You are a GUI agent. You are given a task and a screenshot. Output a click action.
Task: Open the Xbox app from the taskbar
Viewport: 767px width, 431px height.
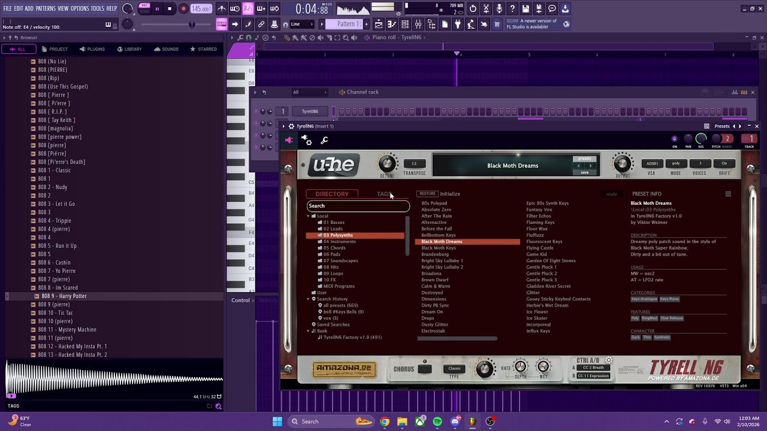tap(420, 421)
